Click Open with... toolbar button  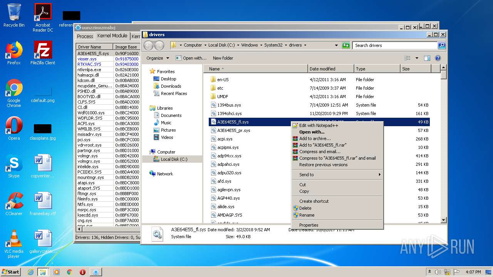191,58
